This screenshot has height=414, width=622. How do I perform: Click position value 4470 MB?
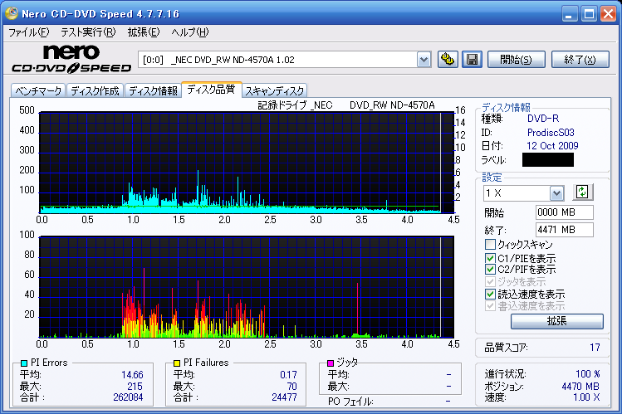[580, 387]
